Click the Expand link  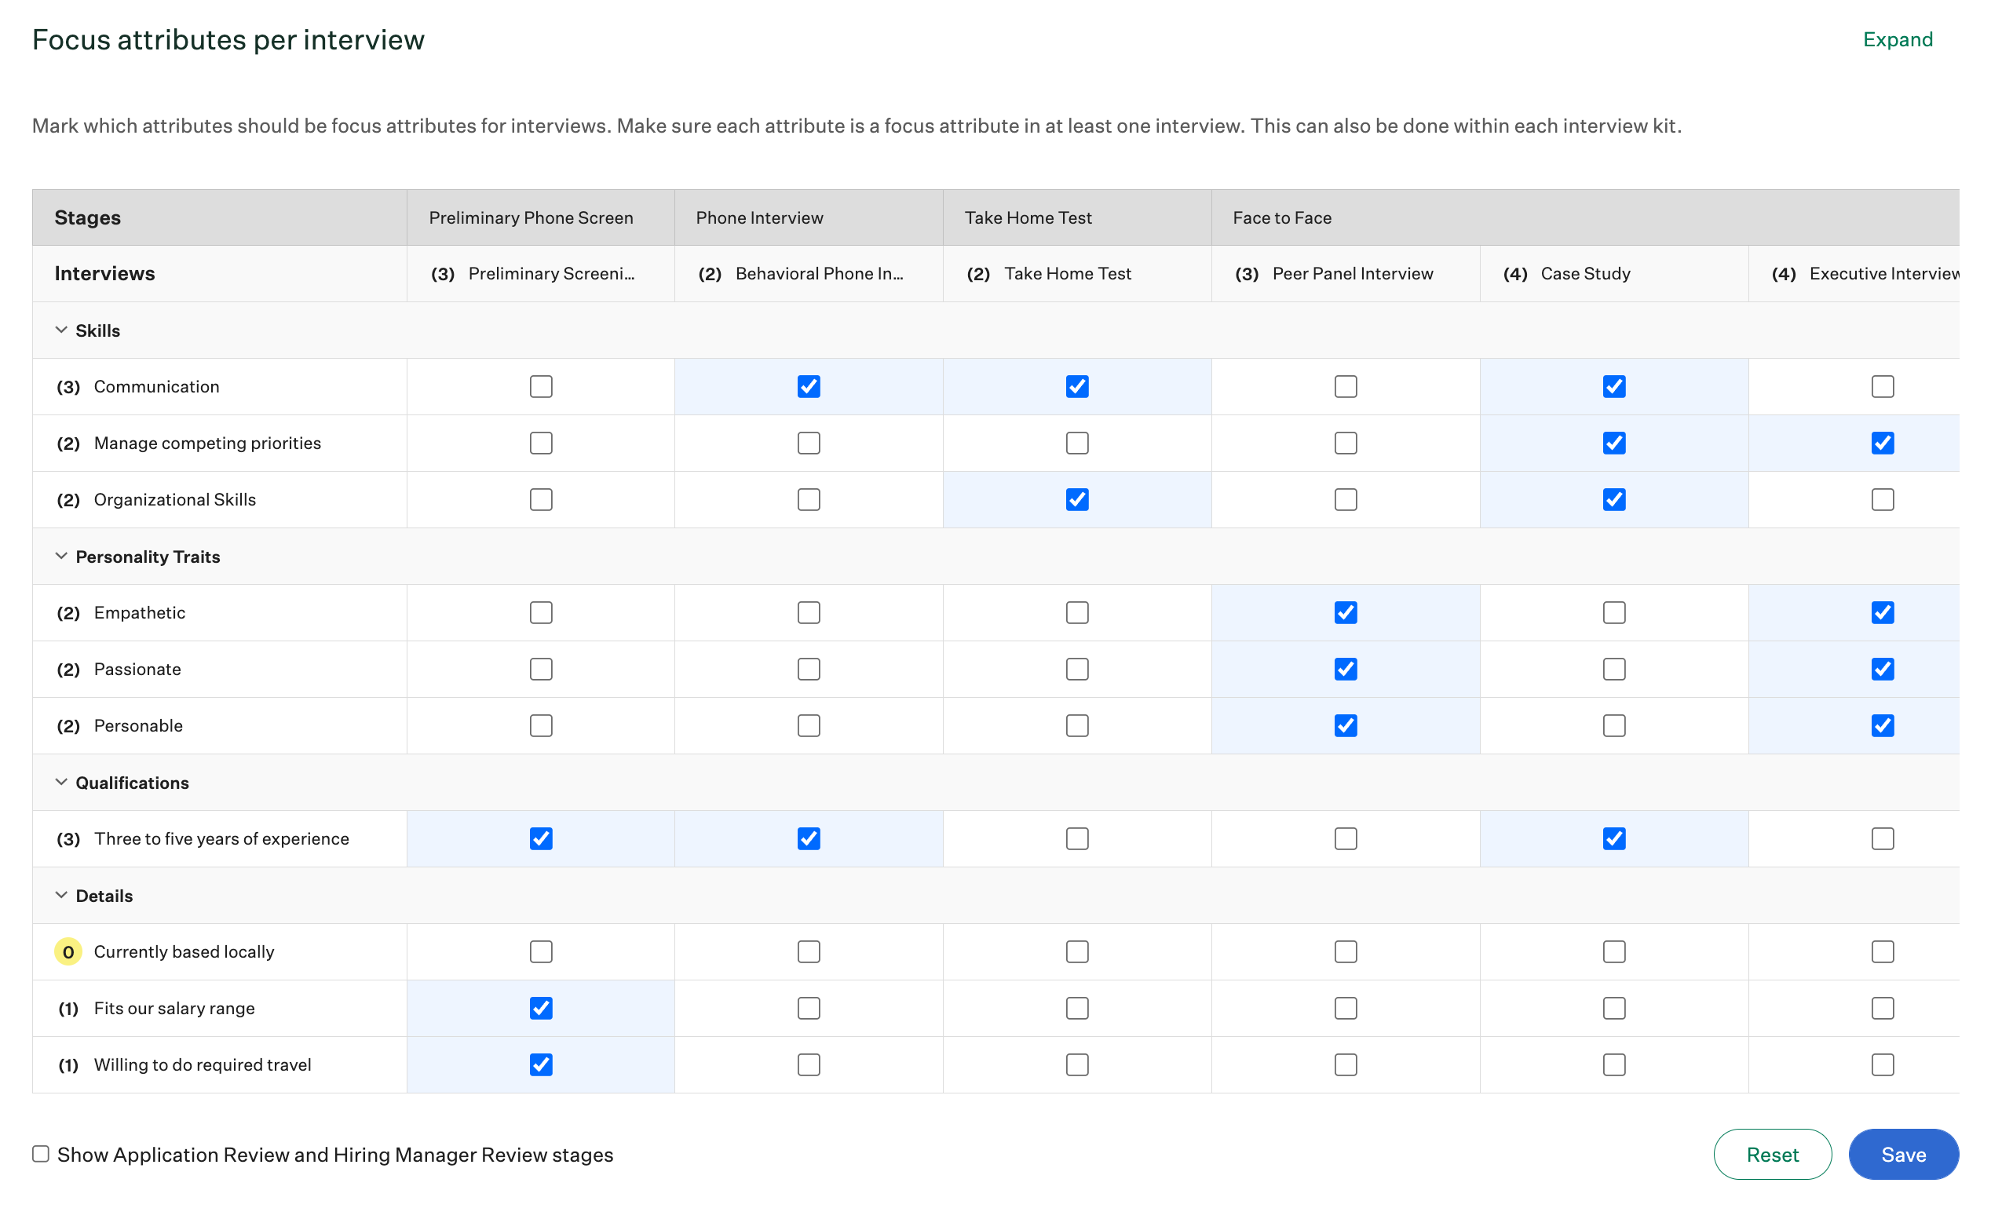coord(1898,38)
